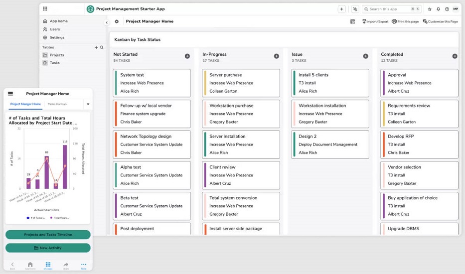Click the search icon next to Tables
Image resolution: width=465 pixels, height=274 pixels.
click(x=102, y=47)
